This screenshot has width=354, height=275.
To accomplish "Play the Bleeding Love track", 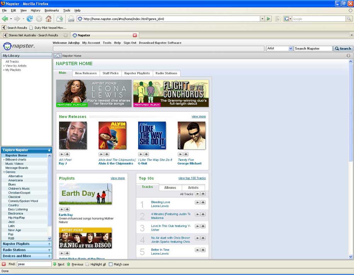I will point(197,202).
